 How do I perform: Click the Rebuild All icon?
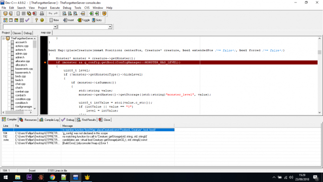click(22, 20)
